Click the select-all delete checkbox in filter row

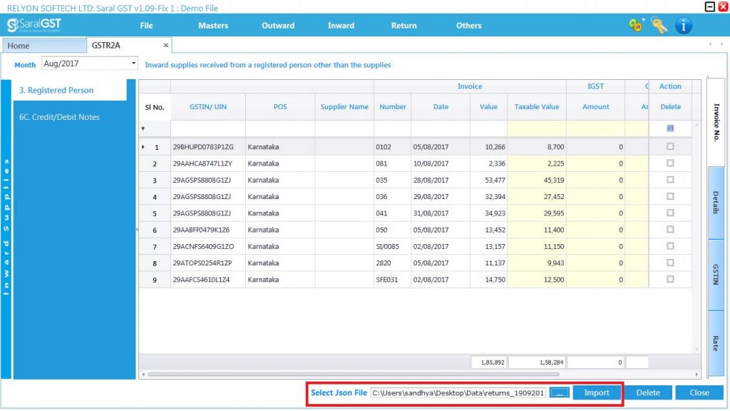point(670,128)
